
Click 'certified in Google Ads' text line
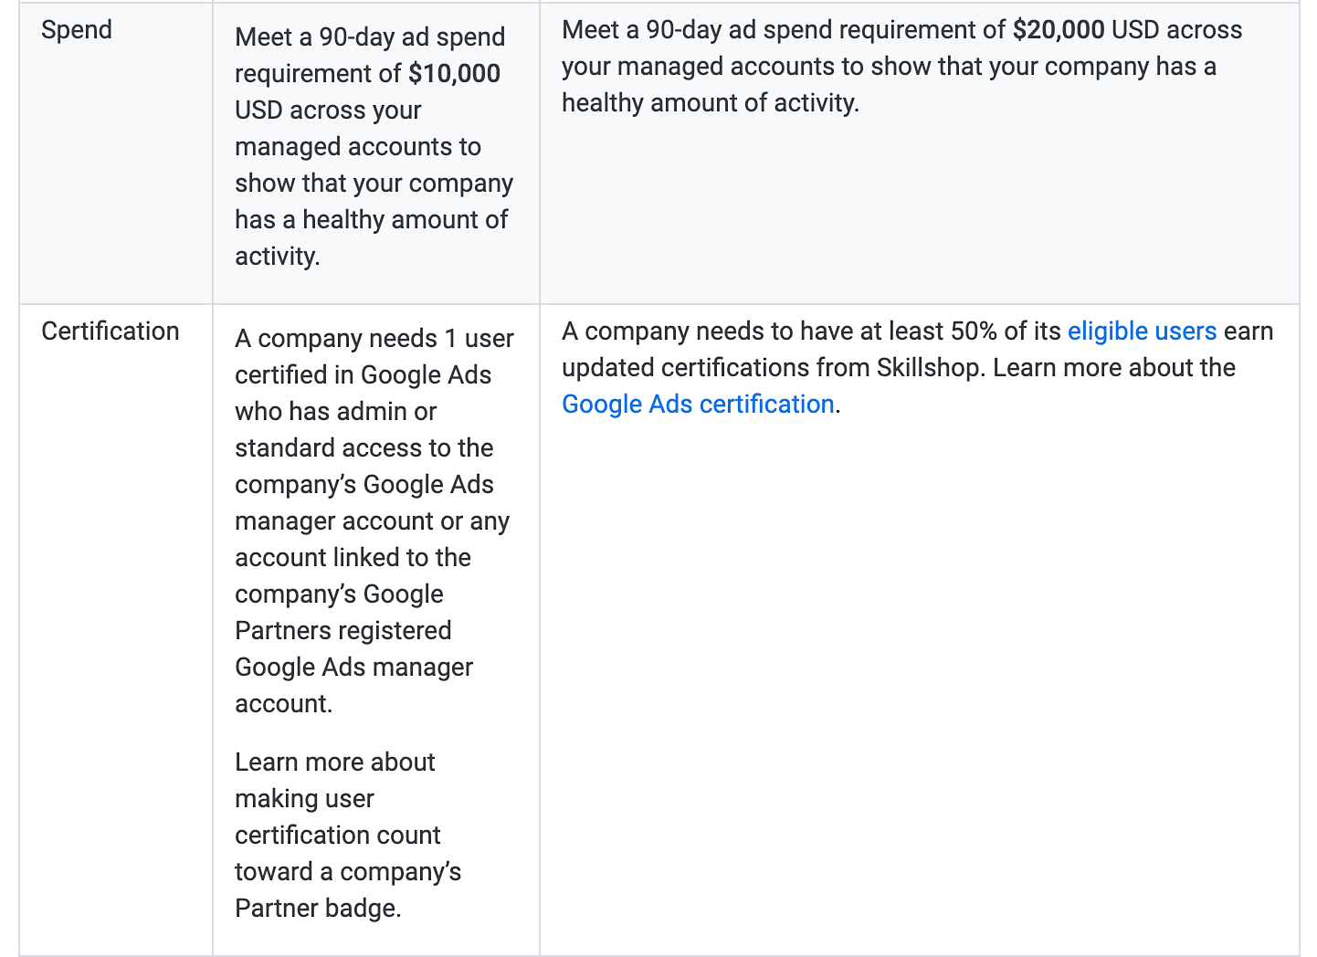(363, 375)
